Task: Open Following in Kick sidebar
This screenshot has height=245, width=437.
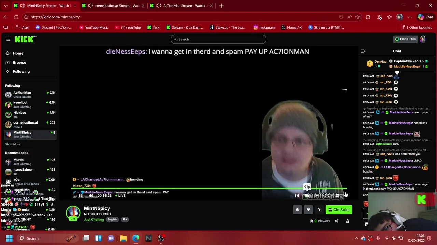Action: click(x=18, y=71)
